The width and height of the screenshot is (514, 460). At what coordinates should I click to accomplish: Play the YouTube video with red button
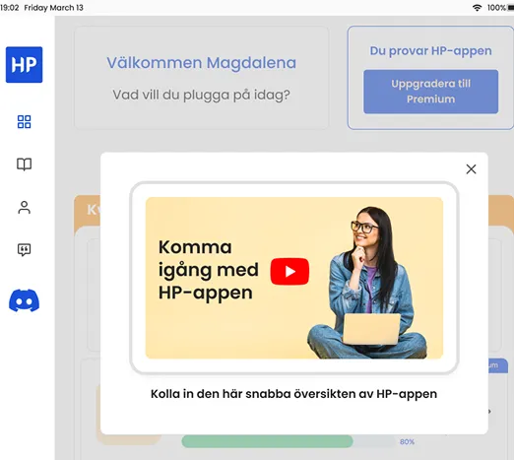tap(289, 272)
